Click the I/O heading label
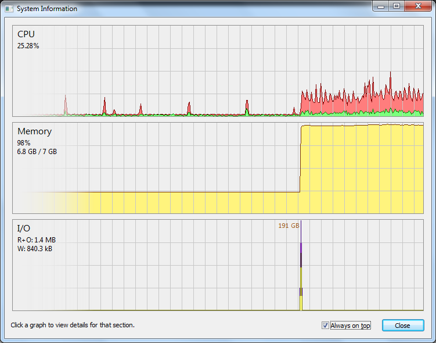436x343 pixels. (x=24, y=228)
